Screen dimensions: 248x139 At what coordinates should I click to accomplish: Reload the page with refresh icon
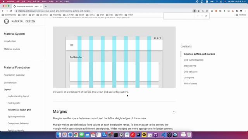[x=11, y=11]
